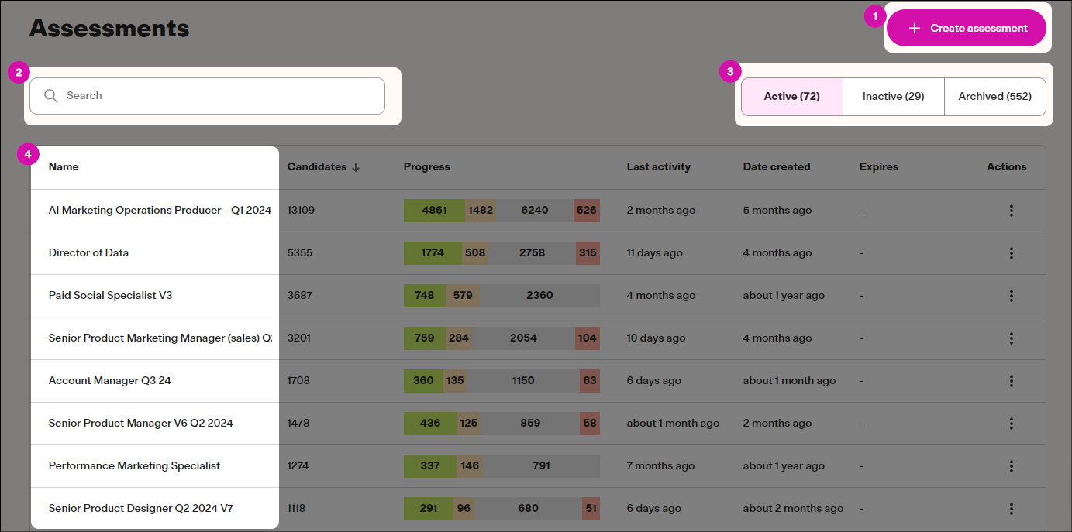Open the Performance Marketing Specialist assessment
Image resolution: width=1072 pixels, height=532 pixels.
[133, 465]
